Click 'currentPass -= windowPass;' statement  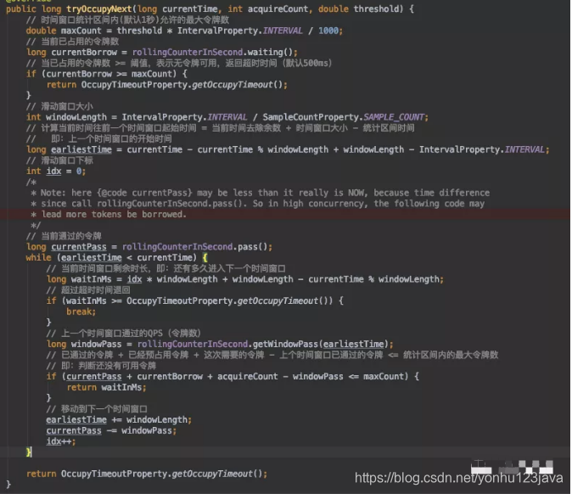[x=111, y=430]
